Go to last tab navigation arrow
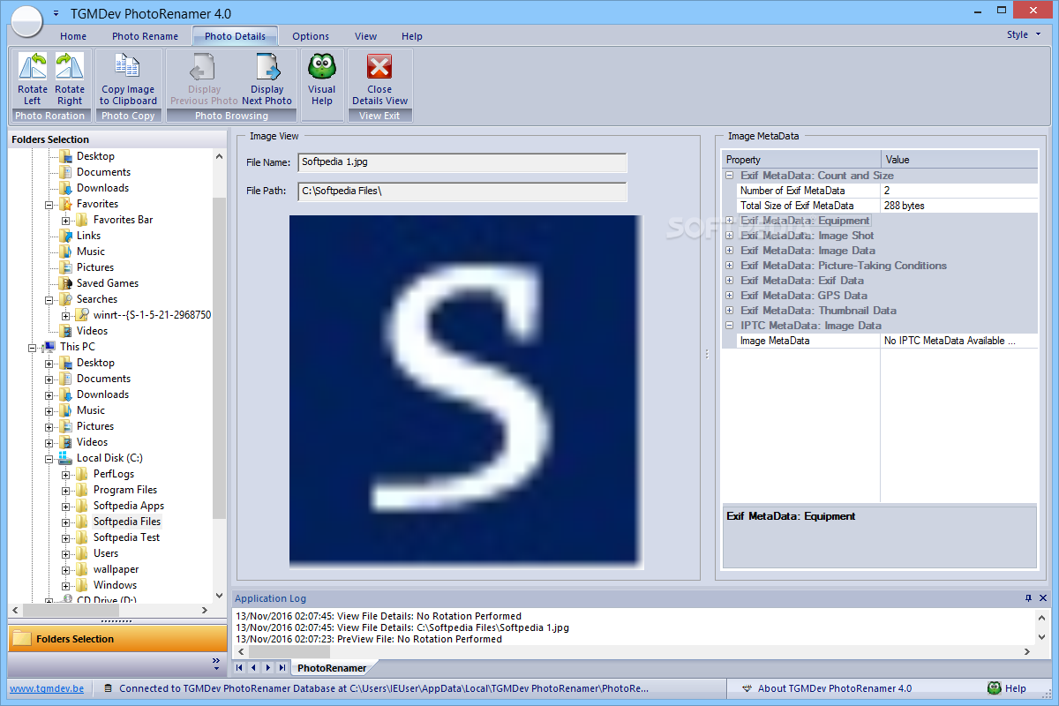This screenshot has width=1059, height=706. pos(282,667)
